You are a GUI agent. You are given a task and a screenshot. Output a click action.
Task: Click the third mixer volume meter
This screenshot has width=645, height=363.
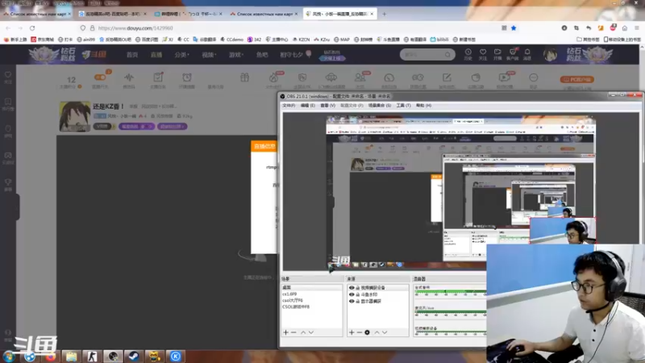pos(450,333)
